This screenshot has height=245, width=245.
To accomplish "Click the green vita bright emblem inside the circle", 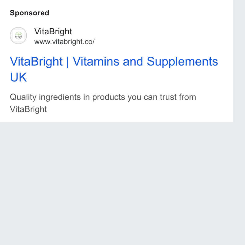I will click(19, 36).
